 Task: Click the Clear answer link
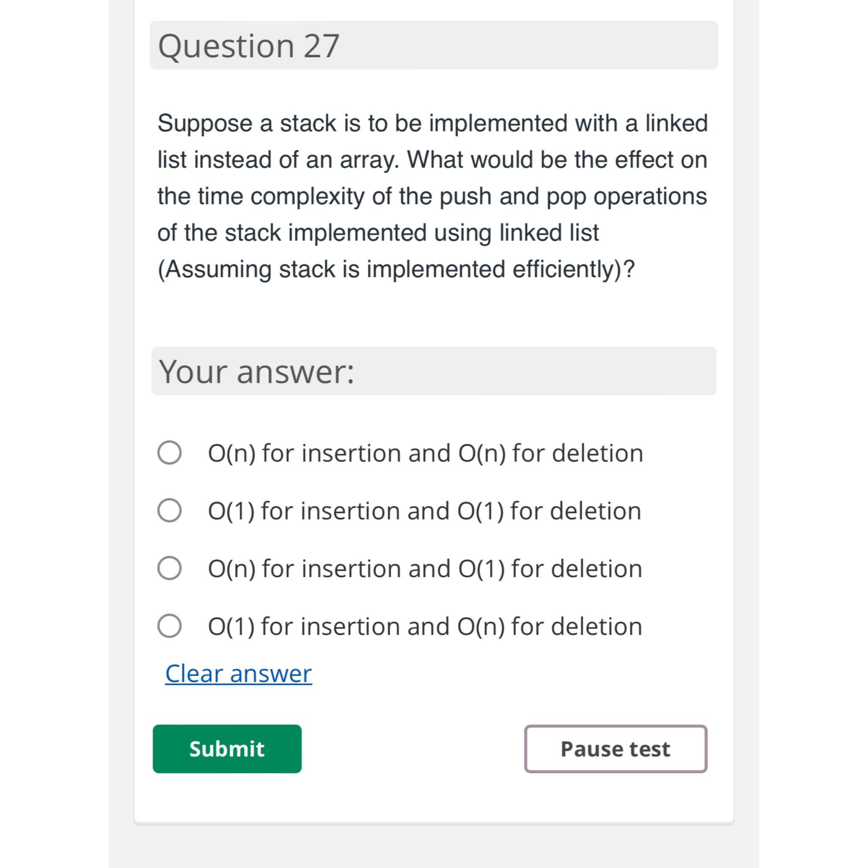239,673
